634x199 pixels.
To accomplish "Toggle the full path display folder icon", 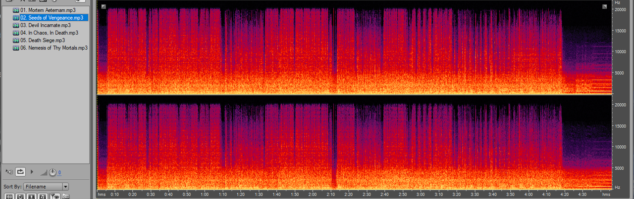I will 66,197.
